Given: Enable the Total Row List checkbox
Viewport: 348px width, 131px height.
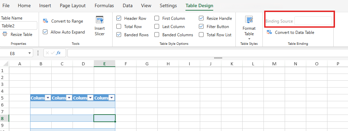Looking at the screenshot, I should pyautogui.click(x=201, y=35).
